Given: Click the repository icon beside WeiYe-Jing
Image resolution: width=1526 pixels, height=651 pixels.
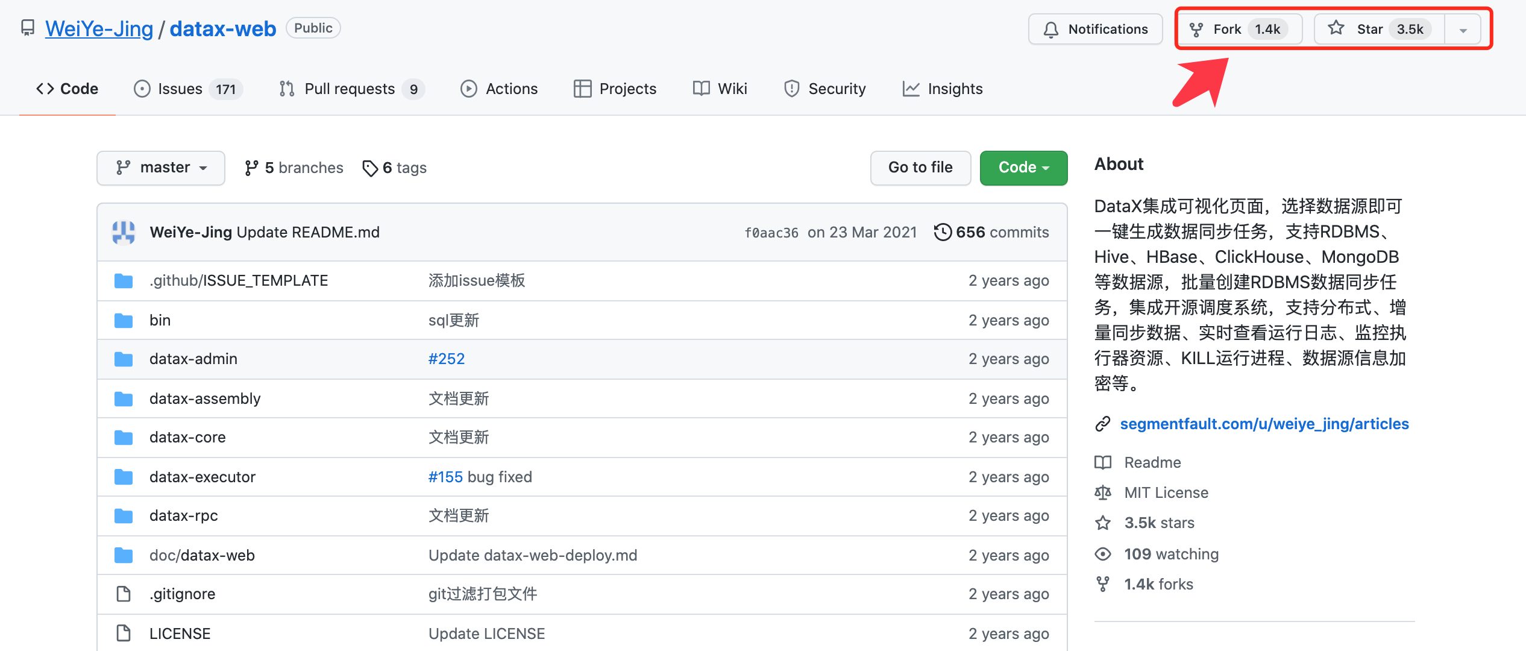Looking at the screenshot, I should 28,28.
